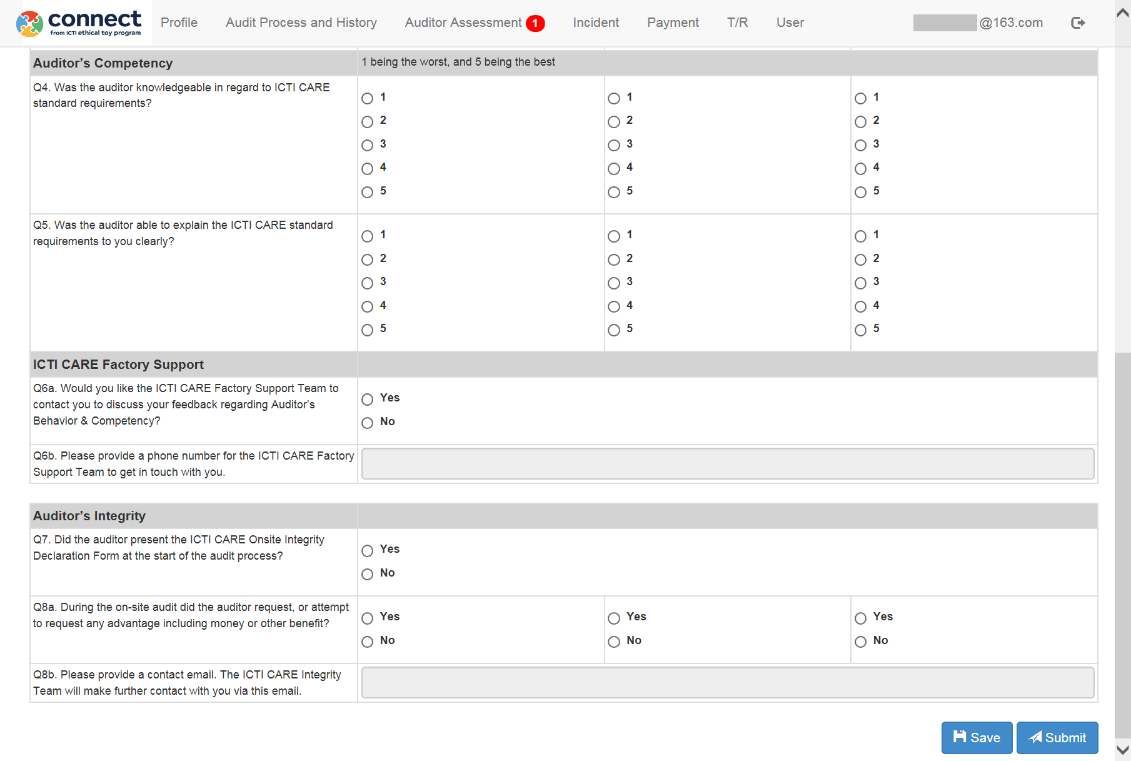Click the scrollbar down arrow
Image resolution: width=1131 pixels, height=761 pixels.
[x=1123, y=749]
